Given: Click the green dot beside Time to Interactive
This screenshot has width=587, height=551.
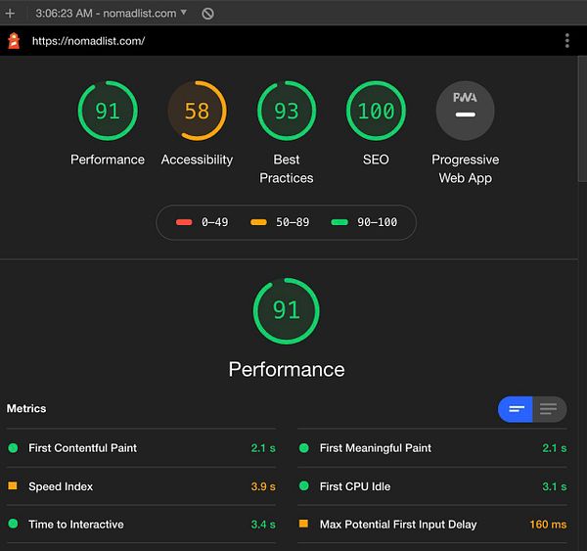Looking at the screenshot, I should (x=13, y=524).
